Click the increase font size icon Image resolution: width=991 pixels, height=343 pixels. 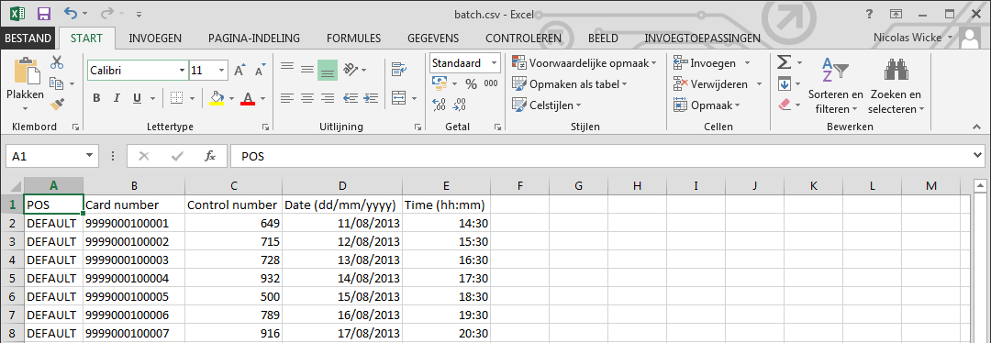239,70
